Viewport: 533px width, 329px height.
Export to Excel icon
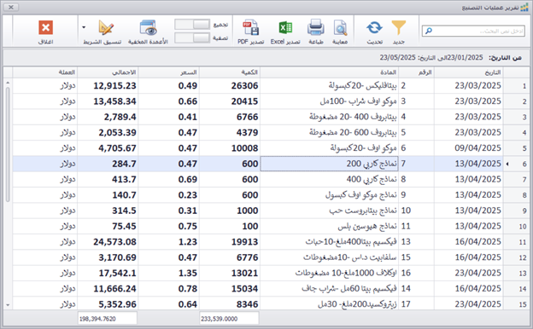[285, 28]
